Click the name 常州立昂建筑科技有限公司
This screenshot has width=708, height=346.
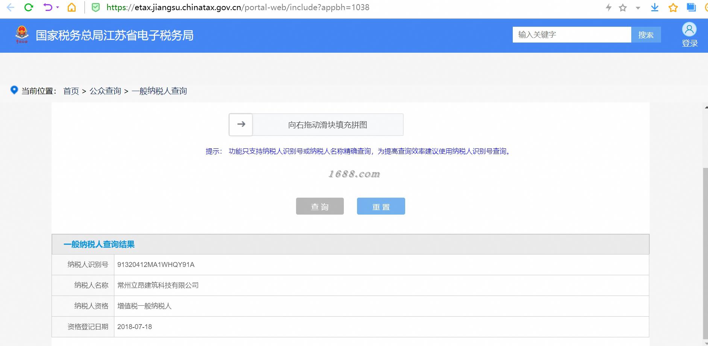coord(158,285)
